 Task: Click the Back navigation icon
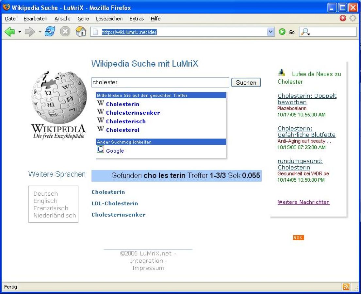9,31
